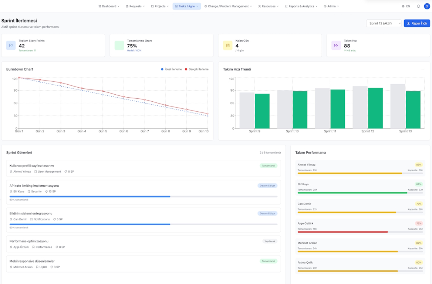Viewport: 432px width, 284px height.
Task: Select Ayşe Öztürk's team performance row
Action: [360, 227]
